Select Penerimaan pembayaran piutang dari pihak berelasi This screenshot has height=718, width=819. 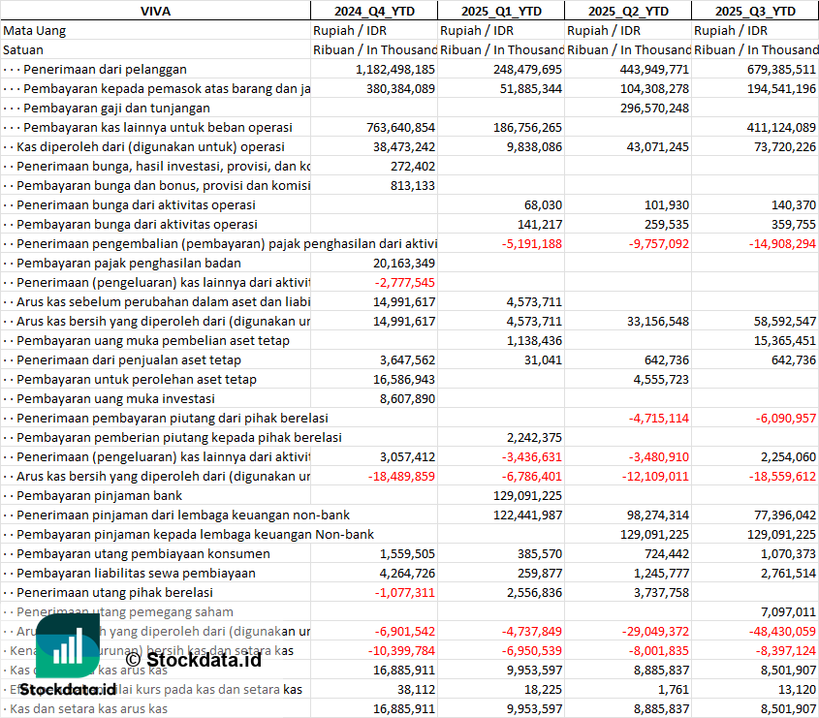pos(173,418)
